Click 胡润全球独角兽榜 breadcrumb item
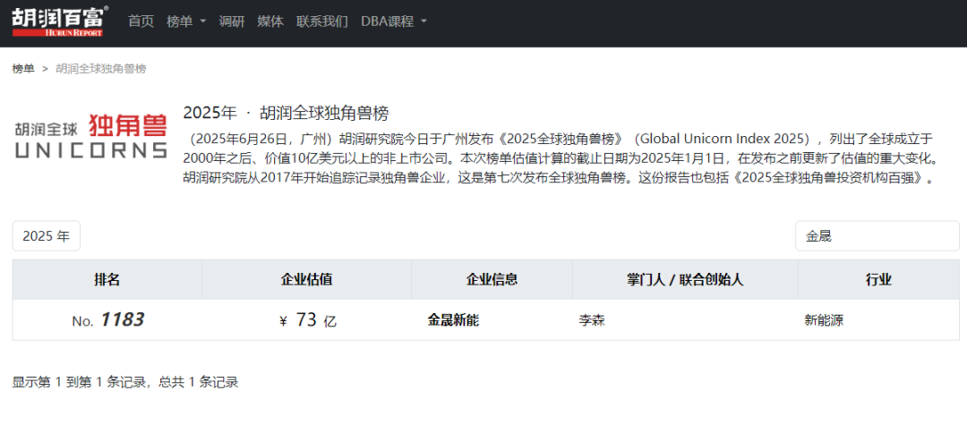 click(x=101, y=69)
